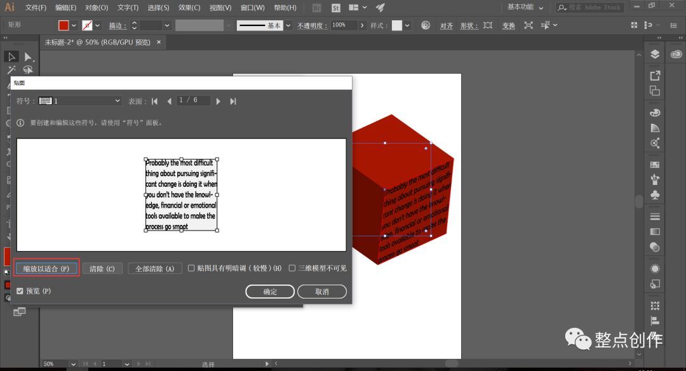Click the 确定 button
Image resolution: width=686 pixels, height=371 pixels.
pos(270,292)
